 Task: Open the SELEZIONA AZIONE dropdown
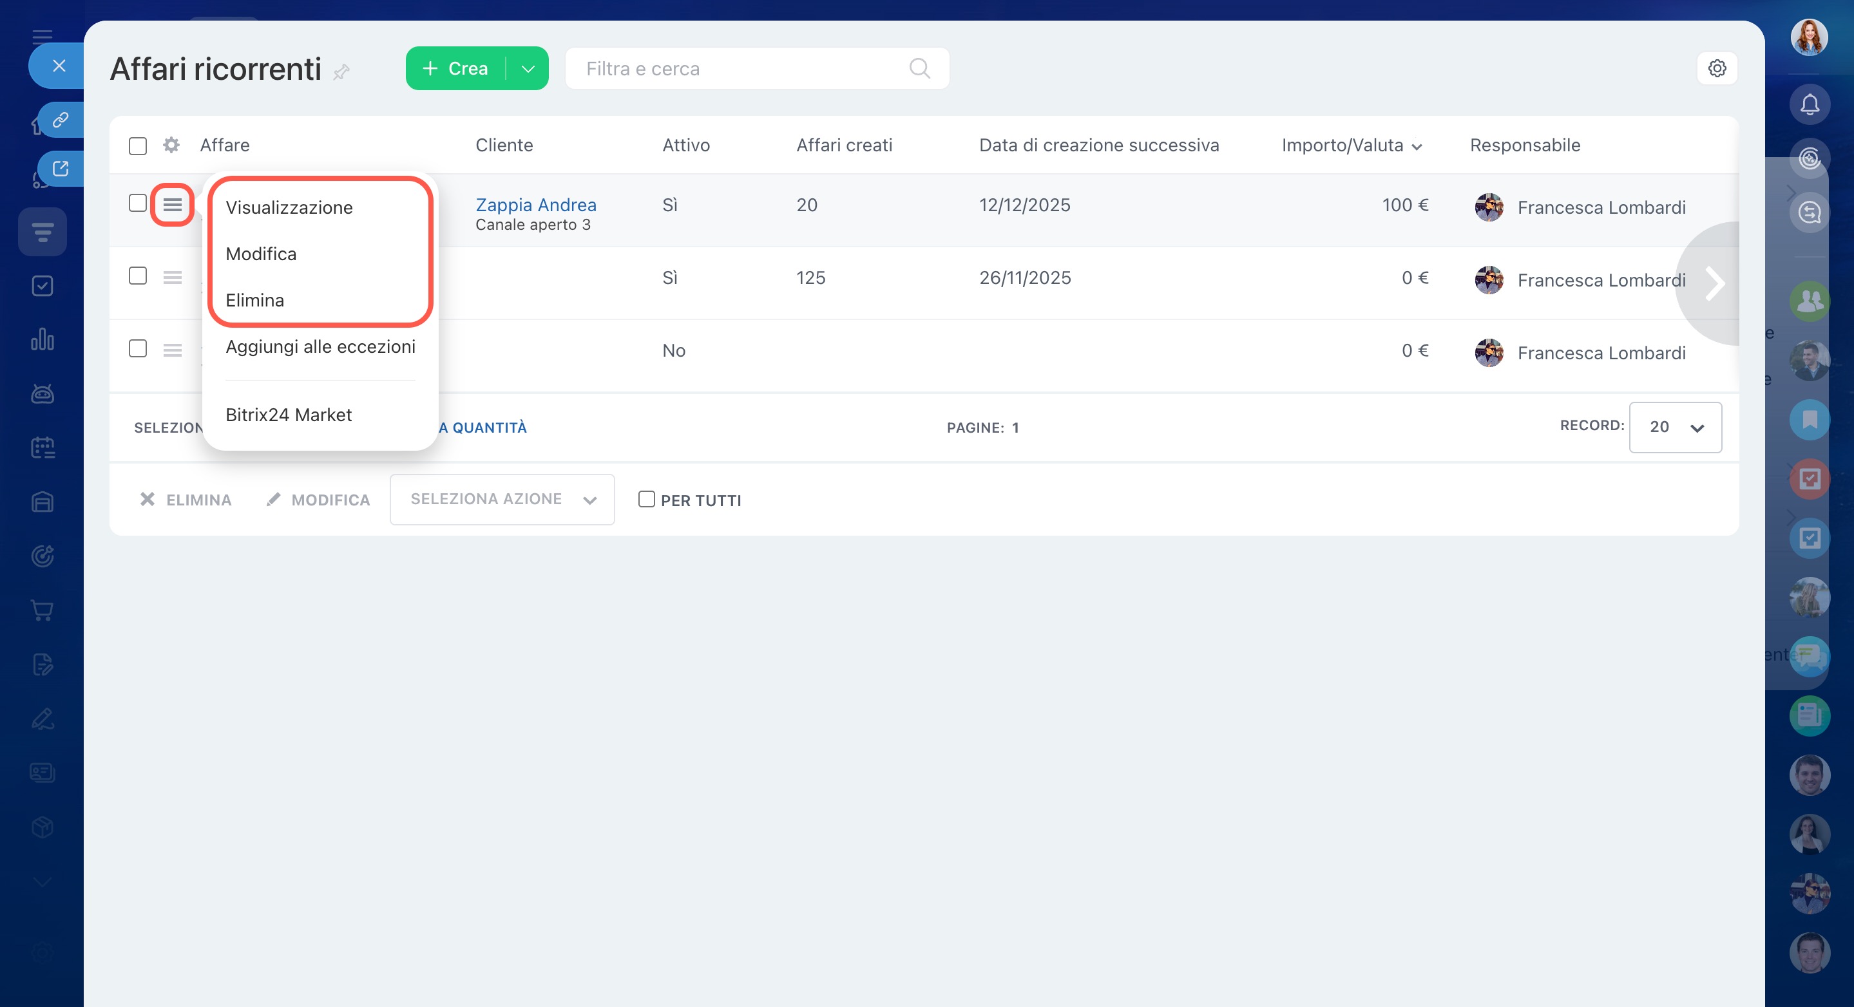pos(502,499)
